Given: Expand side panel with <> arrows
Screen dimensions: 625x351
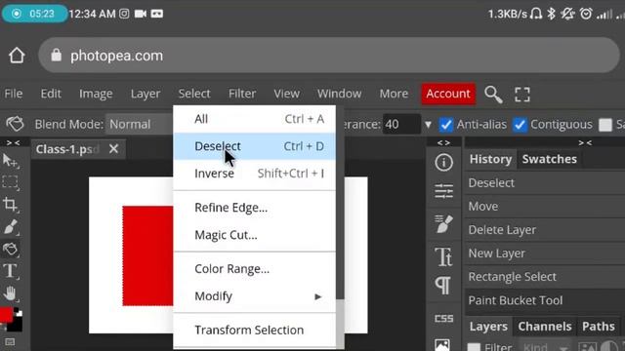Looking at the screenshot, I should tap(443, 142).
